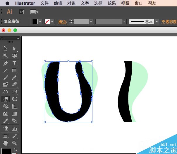This screenshot has height=154, width=177.
Task: Open the 帮助 menu
Action: (152, 3)
